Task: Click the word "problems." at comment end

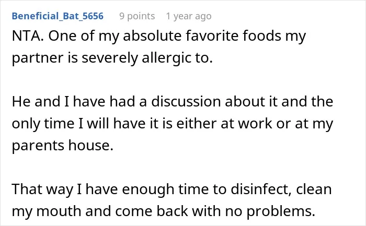Action: point(281,211)
